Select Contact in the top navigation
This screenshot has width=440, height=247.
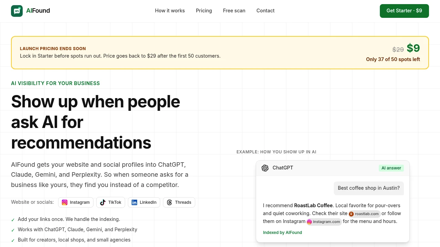[265, 11]
